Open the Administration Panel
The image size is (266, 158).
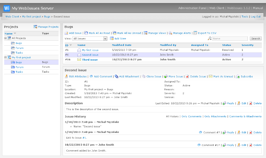(x=193, y=8)
